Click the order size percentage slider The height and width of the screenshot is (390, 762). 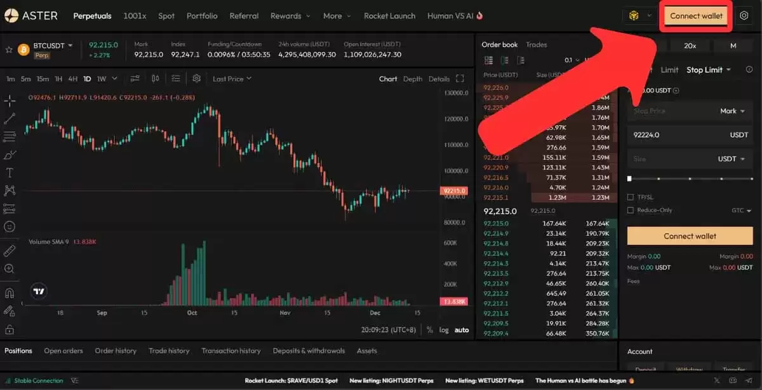(x=690, y=179)
